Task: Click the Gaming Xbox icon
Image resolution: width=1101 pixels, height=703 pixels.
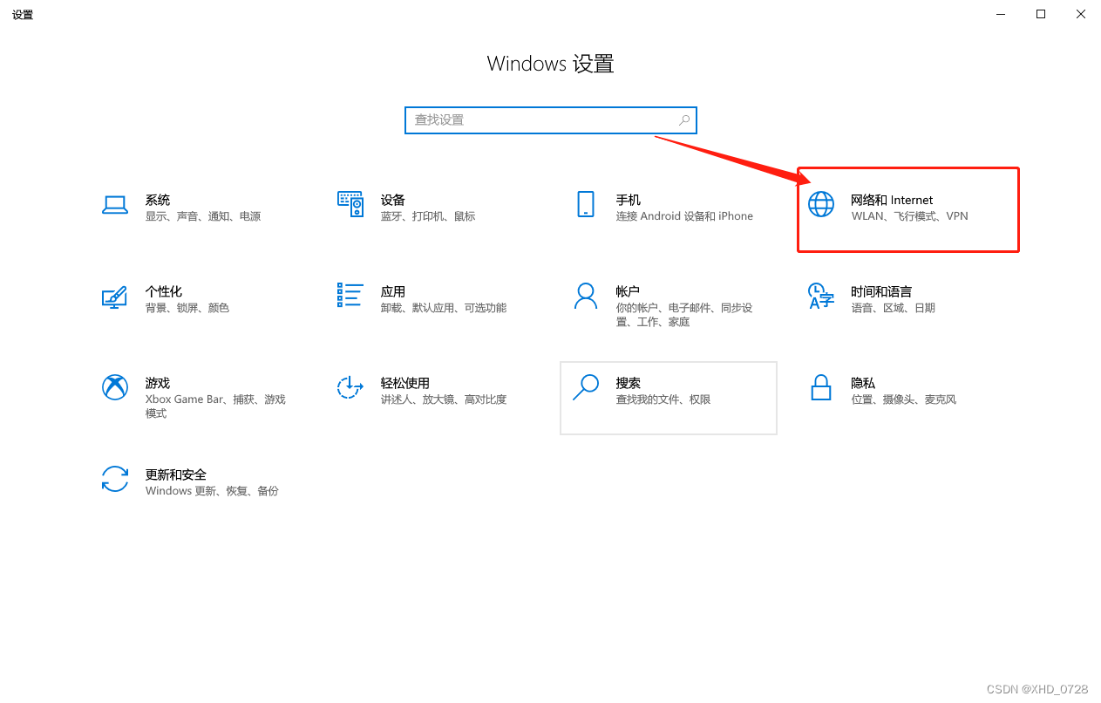Action: (x=115, y=387)
